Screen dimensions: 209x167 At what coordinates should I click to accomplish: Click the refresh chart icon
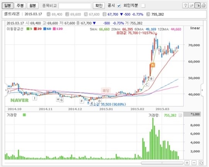pos(201,163)
